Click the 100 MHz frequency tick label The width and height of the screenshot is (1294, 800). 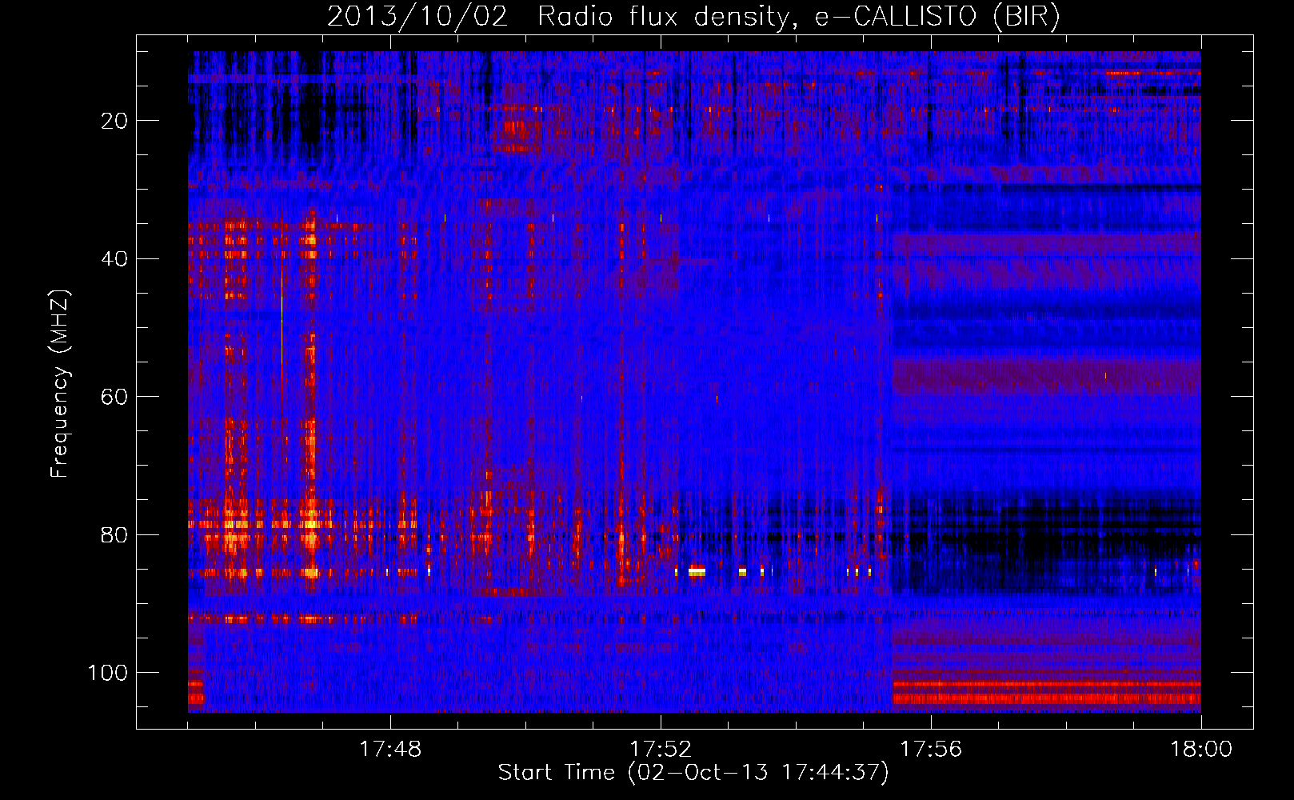point(108,673)
